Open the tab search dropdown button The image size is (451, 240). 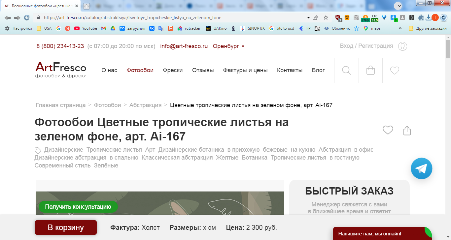click(398, 6)
